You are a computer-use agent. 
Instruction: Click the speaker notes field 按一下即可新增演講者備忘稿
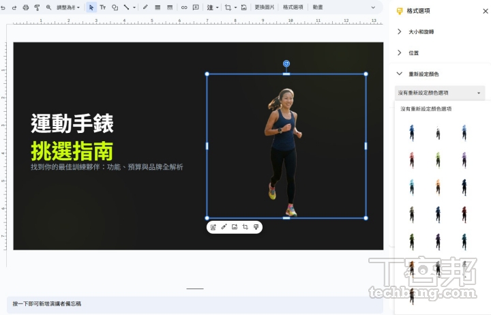(194, 304)
